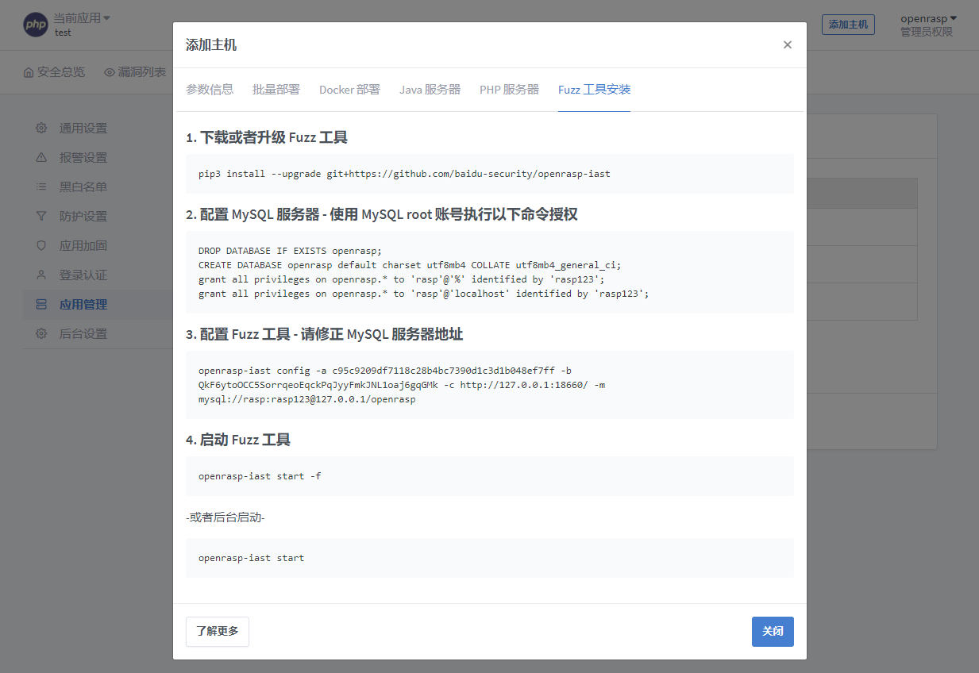Click the 管理员权限 label under openrasp
Viewport: 979px width, 673px height.
(926, 32)
